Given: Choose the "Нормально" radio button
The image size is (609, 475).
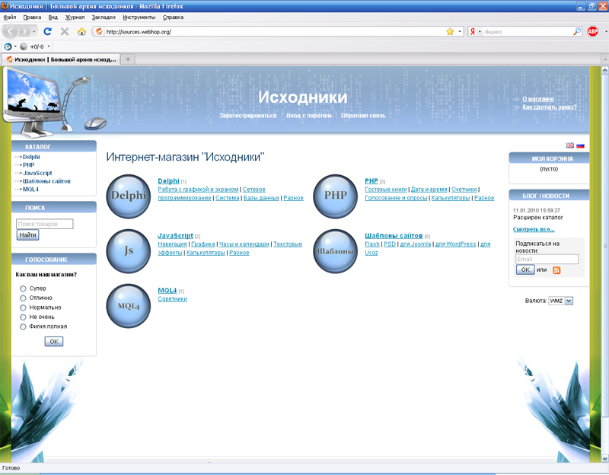Looking at the screenshot, I should coord(23,308).
